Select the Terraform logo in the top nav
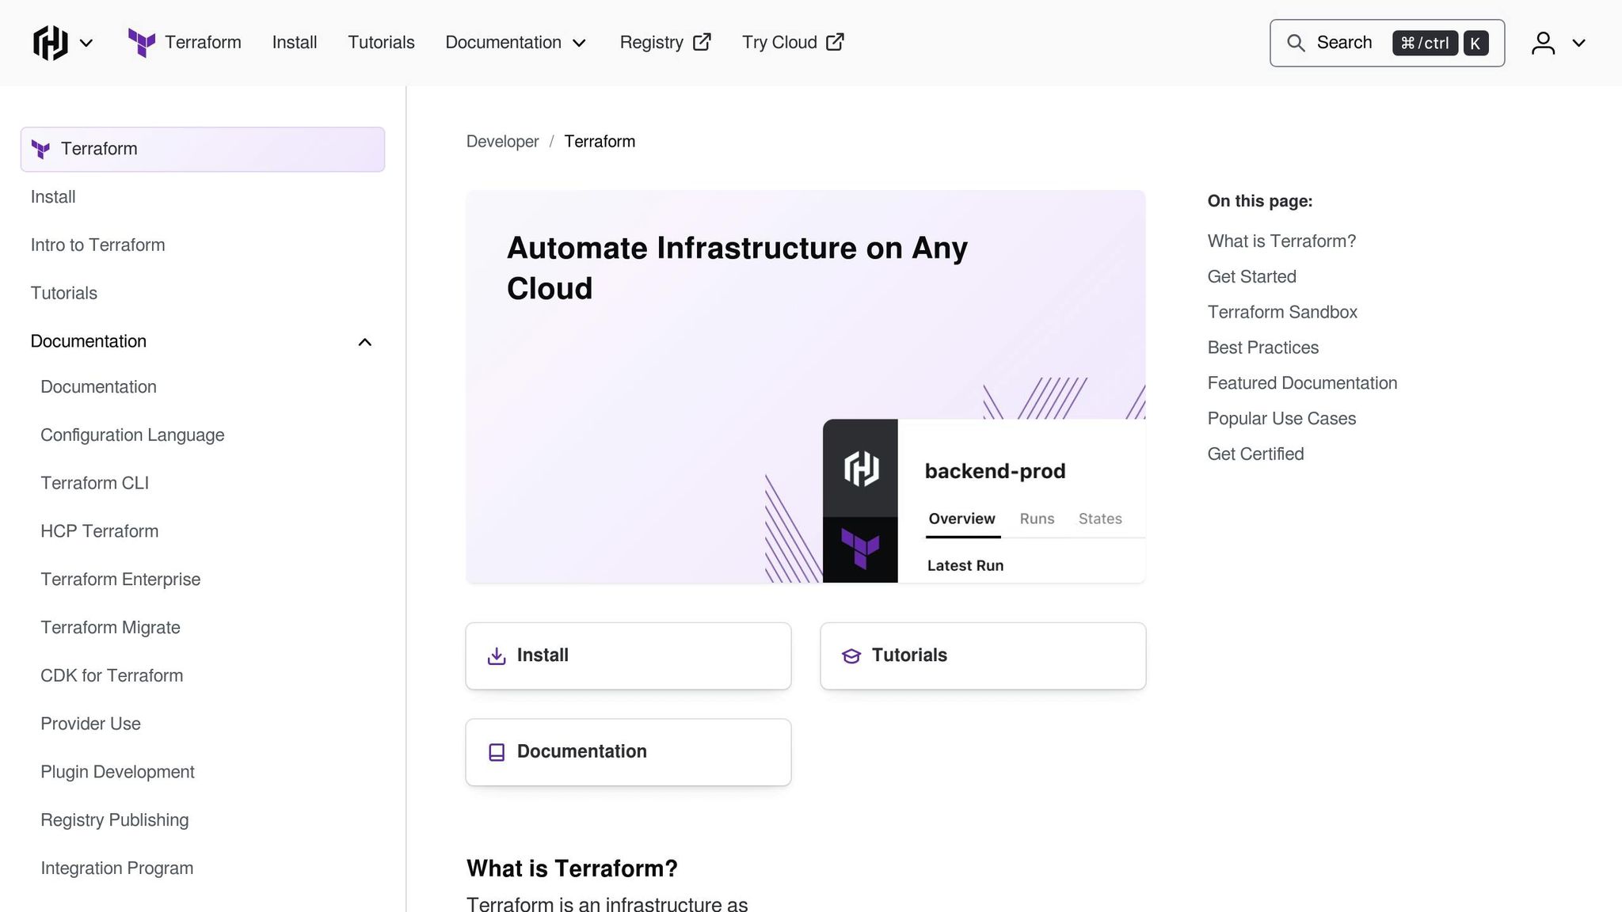Screen dimensions: 1622x912 point(141,43)
